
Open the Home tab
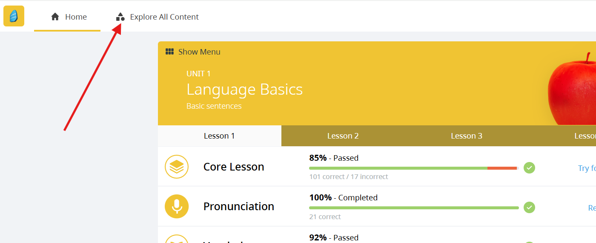point(67,17)
